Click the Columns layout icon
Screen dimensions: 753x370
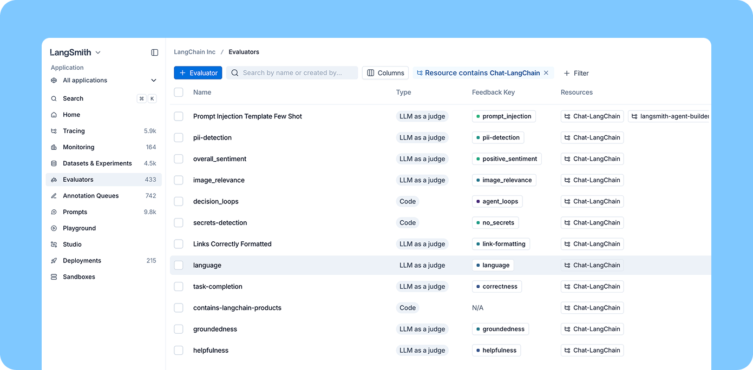click(371, 73)
